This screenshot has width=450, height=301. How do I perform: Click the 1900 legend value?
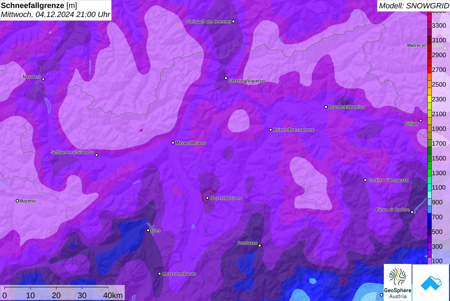(439, 129)
